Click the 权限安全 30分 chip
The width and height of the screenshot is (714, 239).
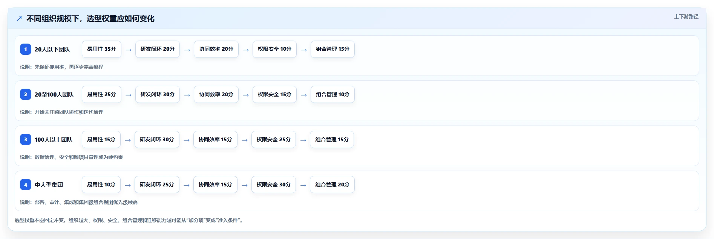click(274, 185)
